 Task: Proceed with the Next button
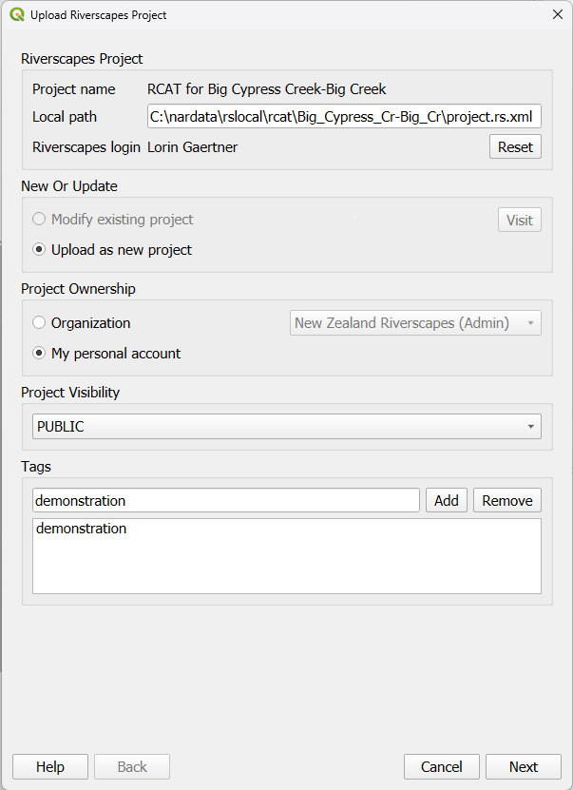click(x=523, y=767)
